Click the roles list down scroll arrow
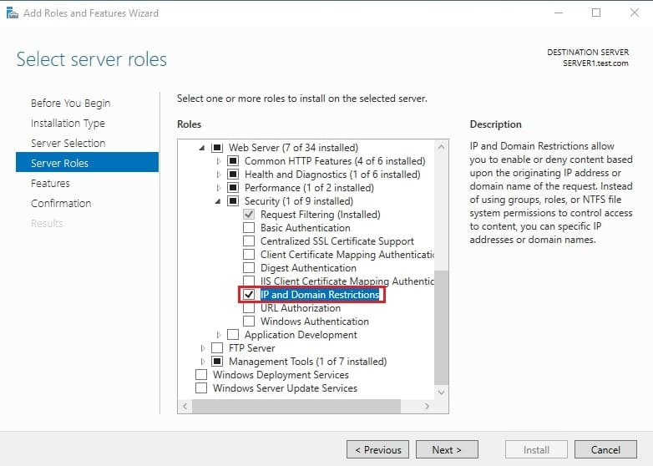Viewport: 653px width, 466px height. [x=442, y=392]
